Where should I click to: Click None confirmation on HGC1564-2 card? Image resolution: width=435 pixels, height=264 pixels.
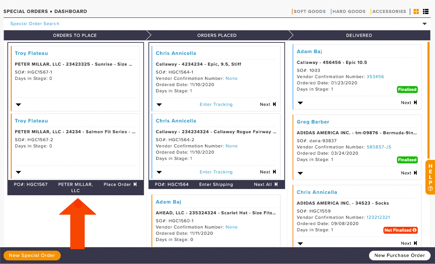point(231,146)
